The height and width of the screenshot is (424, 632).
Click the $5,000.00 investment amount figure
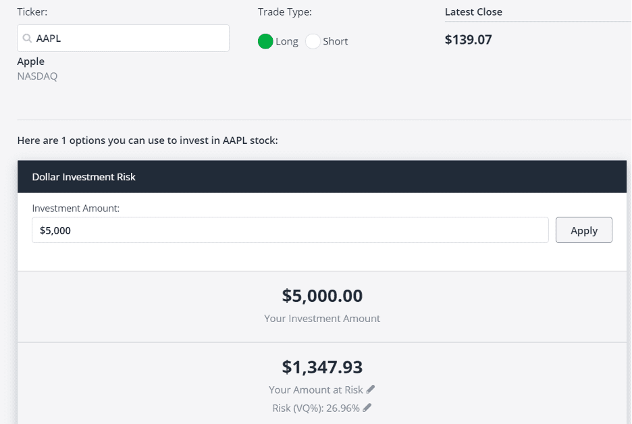(x=322, y=296)
